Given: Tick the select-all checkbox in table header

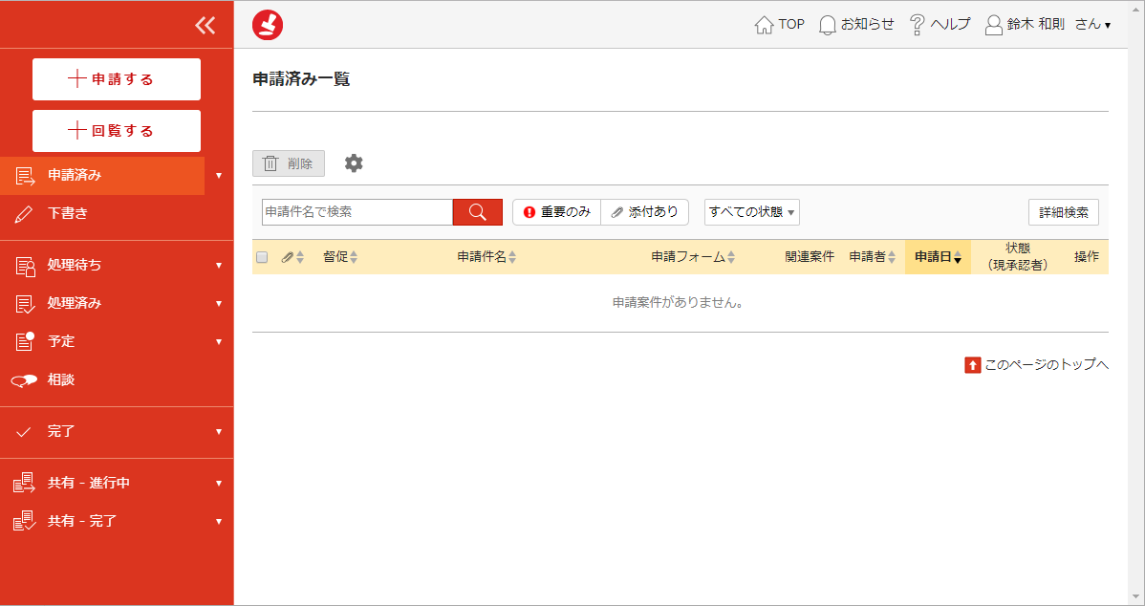Looking at the screenshot, I should tap(262, 257).
